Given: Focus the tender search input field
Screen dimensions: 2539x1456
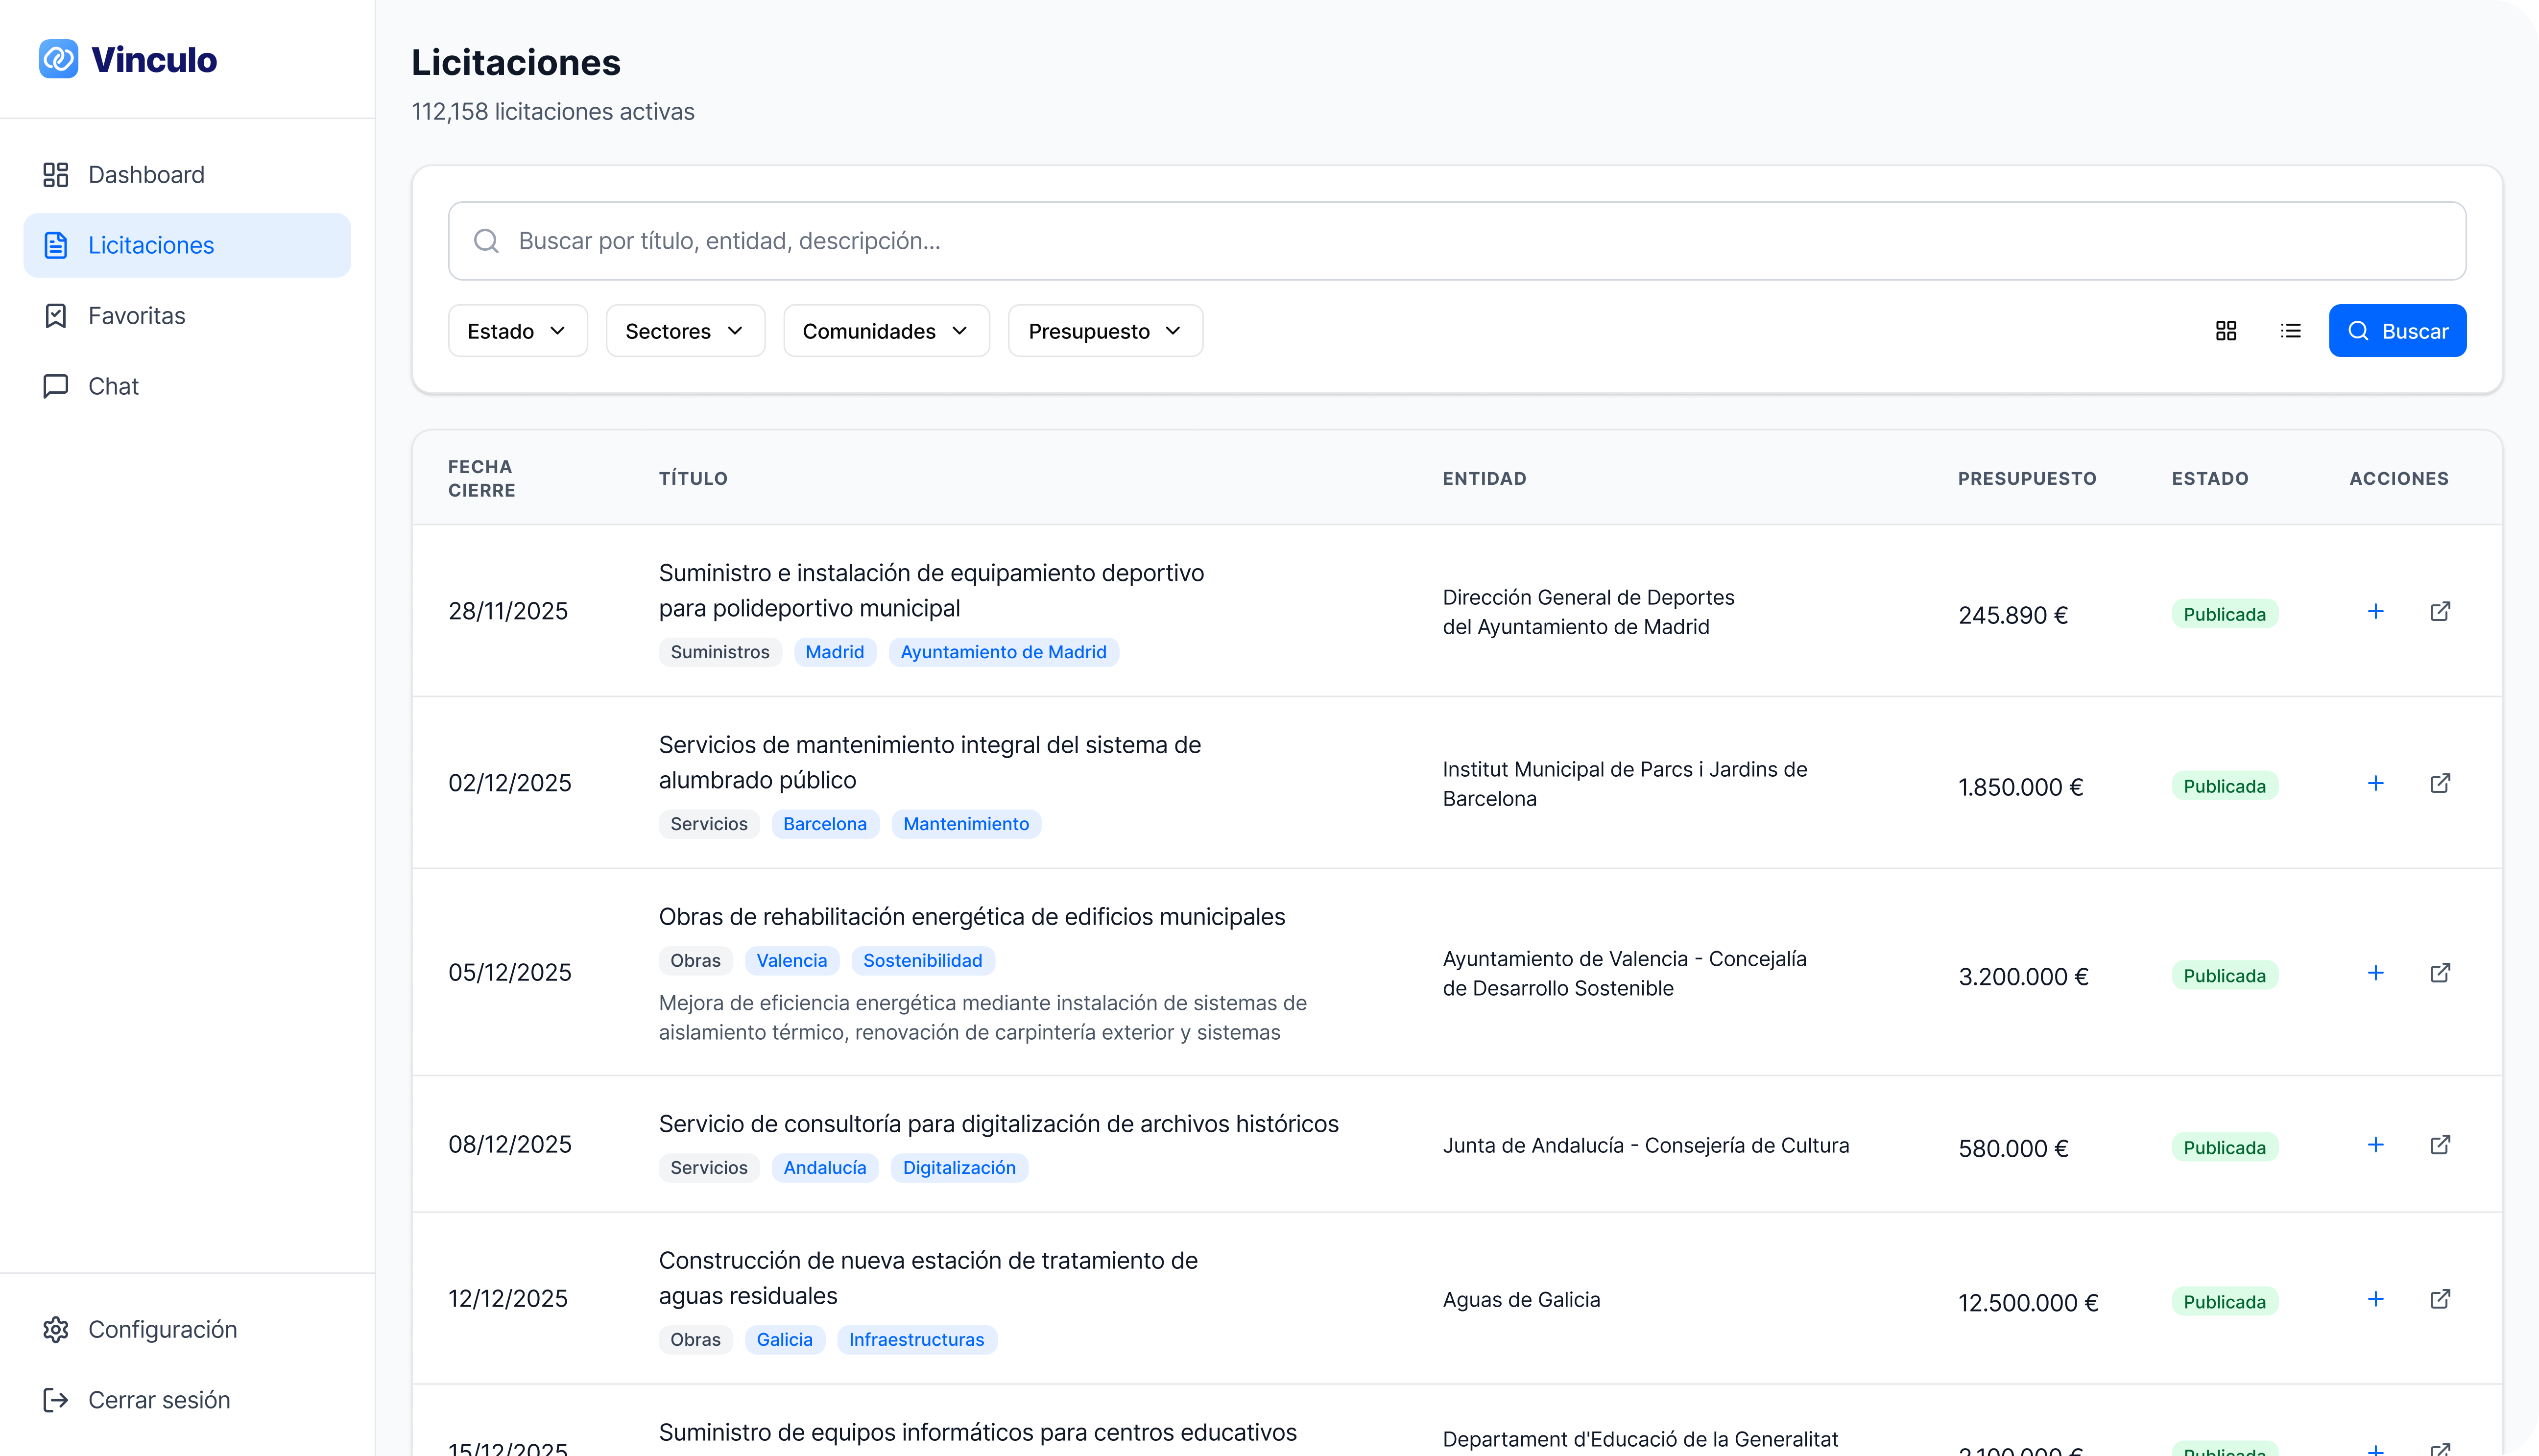Looking at the screenshot, I should point(1456,241).
